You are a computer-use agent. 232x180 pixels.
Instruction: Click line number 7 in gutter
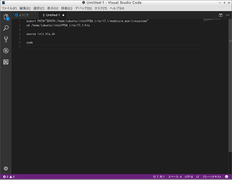(20, 47)
